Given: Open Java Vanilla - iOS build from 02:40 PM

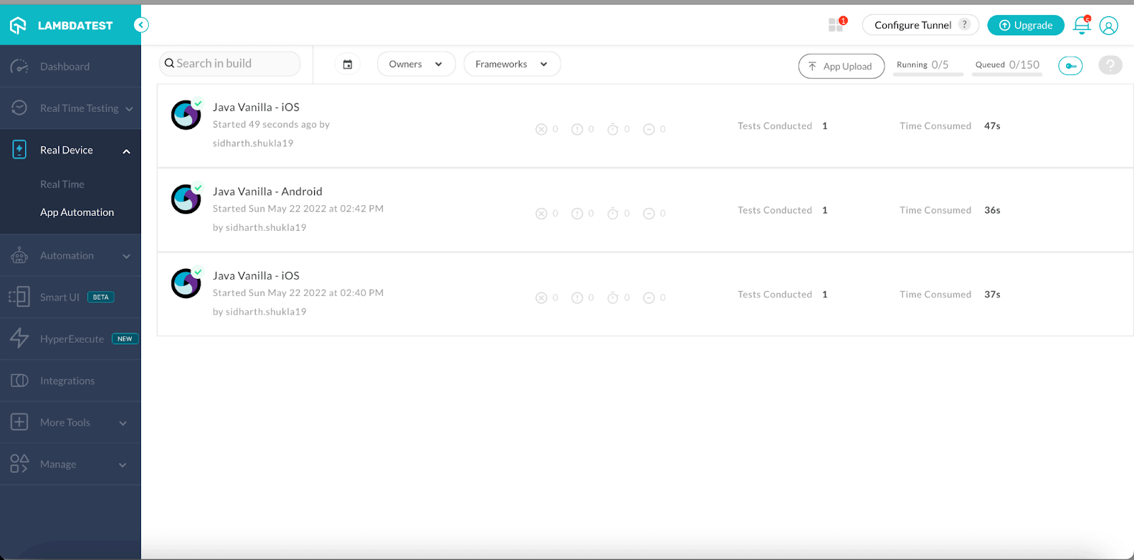Looking at the screenshot, I should point(256,275).
